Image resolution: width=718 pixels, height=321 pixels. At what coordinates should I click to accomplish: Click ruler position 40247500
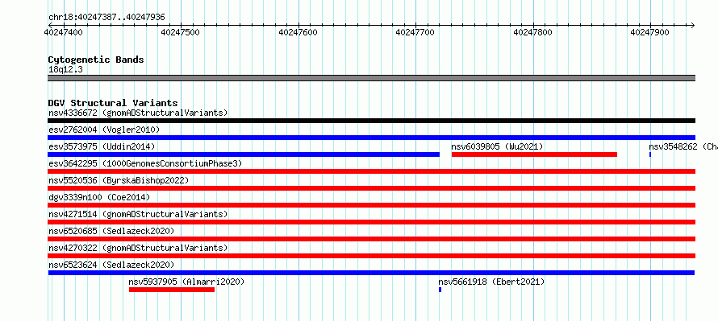point(181,32)
